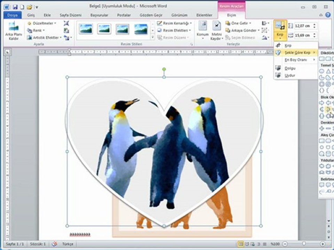The image size is (334, 250).
Task: Open the Renk dropdown
Action: (x=36, y=31)
